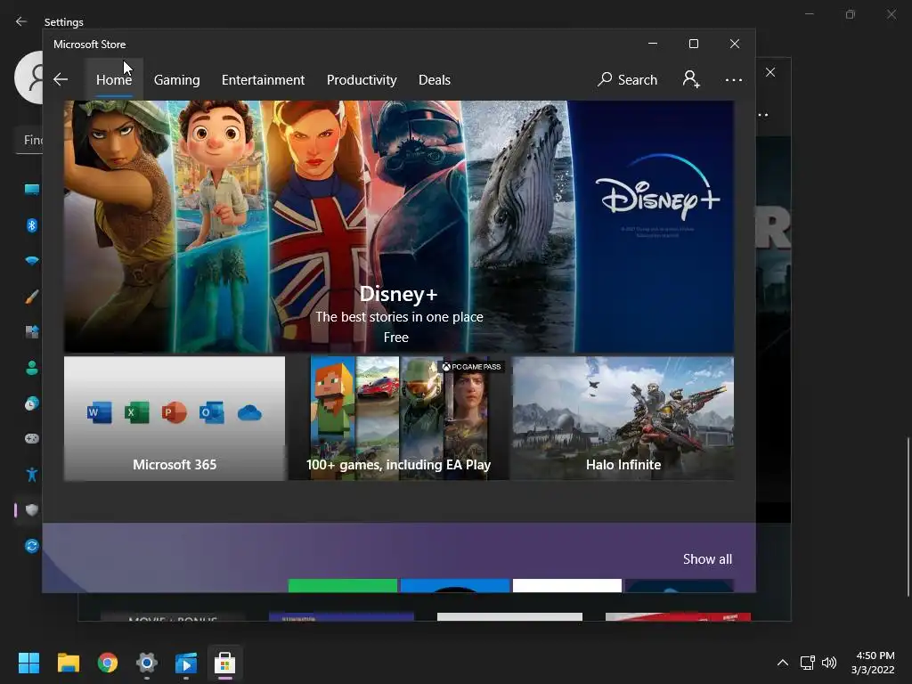
Task: Click the Search button in Store
Action: click(627, 79)
